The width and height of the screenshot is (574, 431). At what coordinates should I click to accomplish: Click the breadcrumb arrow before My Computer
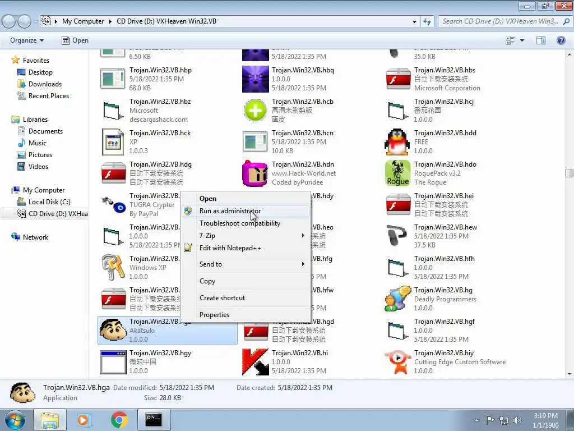56,21
